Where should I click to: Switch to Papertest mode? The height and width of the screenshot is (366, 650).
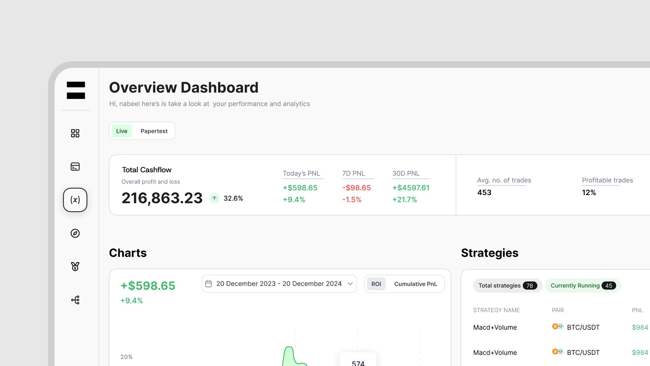point(154,131)
